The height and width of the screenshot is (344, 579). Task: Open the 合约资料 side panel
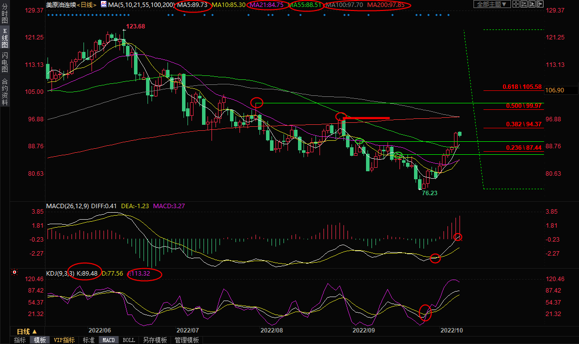4,92
